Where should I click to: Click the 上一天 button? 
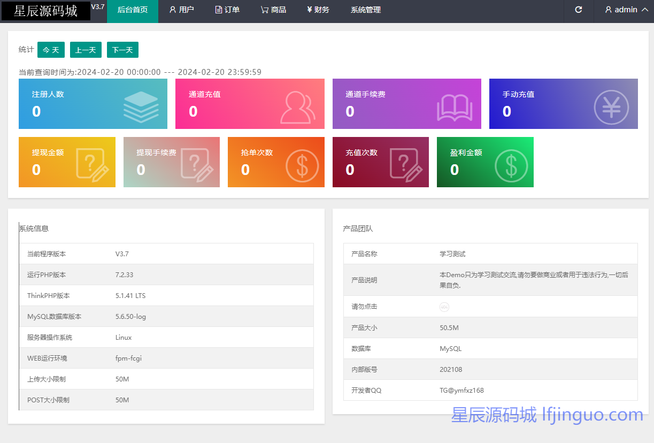[x=86, y=50]
